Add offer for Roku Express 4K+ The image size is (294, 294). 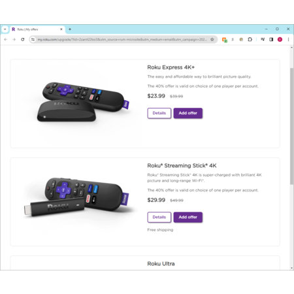[188, 113]
